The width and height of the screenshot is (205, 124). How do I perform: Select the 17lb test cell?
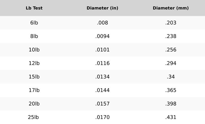(34, 90)
